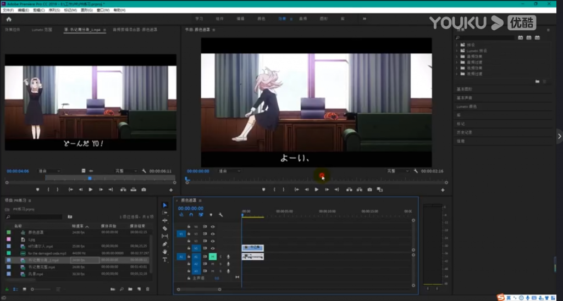Open Program monitor playback resolution dropdown

[398, 171]
